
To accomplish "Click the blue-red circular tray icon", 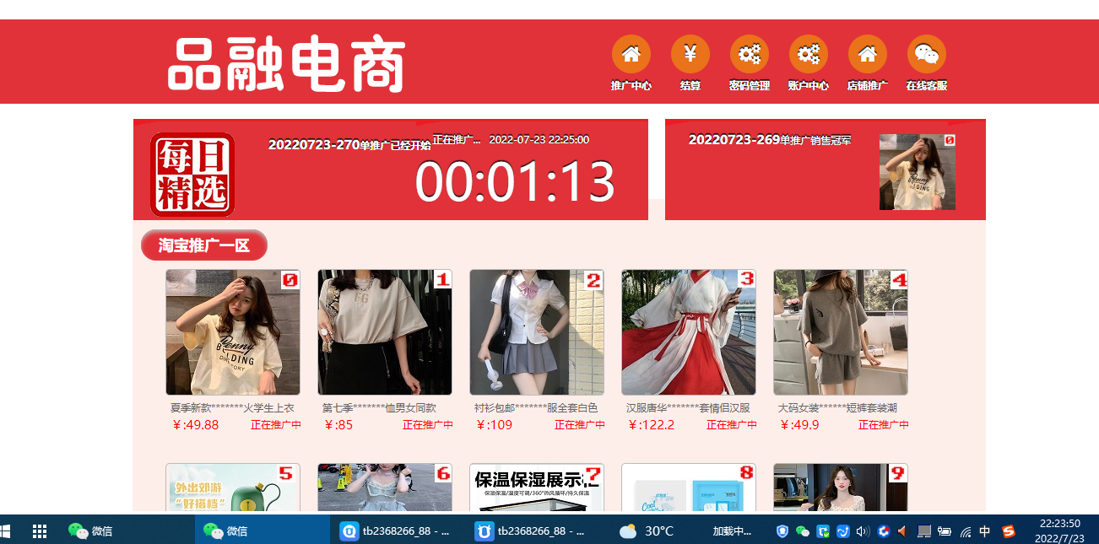I will click(x=884, y=531).
